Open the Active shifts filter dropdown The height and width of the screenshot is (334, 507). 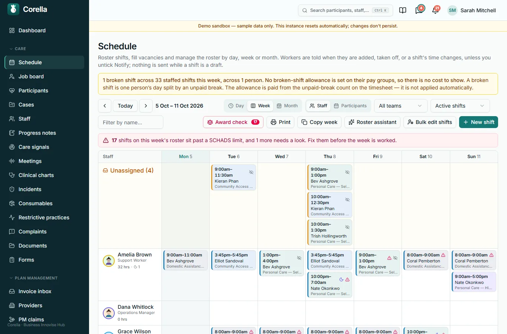460,106
